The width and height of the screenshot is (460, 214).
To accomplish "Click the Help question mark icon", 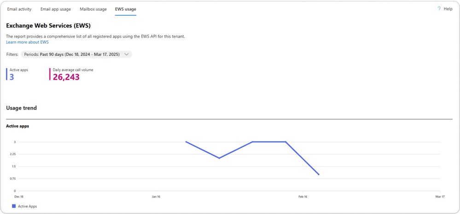I will (439, 9).
